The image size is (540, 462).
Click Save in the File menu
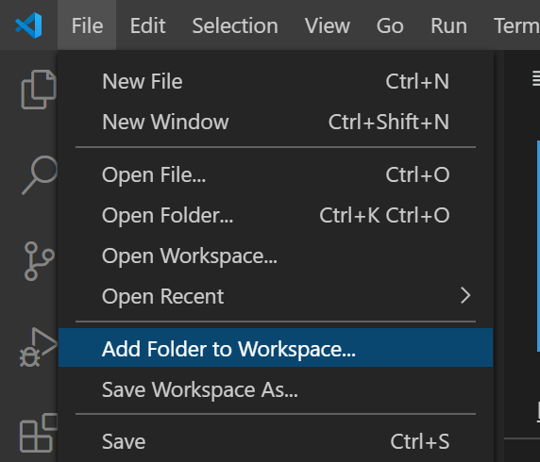click(x=276, y=441)
